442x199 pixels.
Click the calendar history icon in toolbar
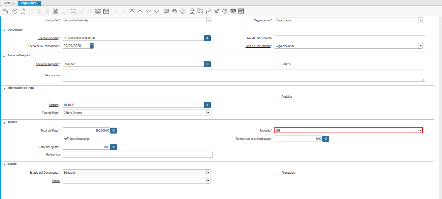[106, 11]
